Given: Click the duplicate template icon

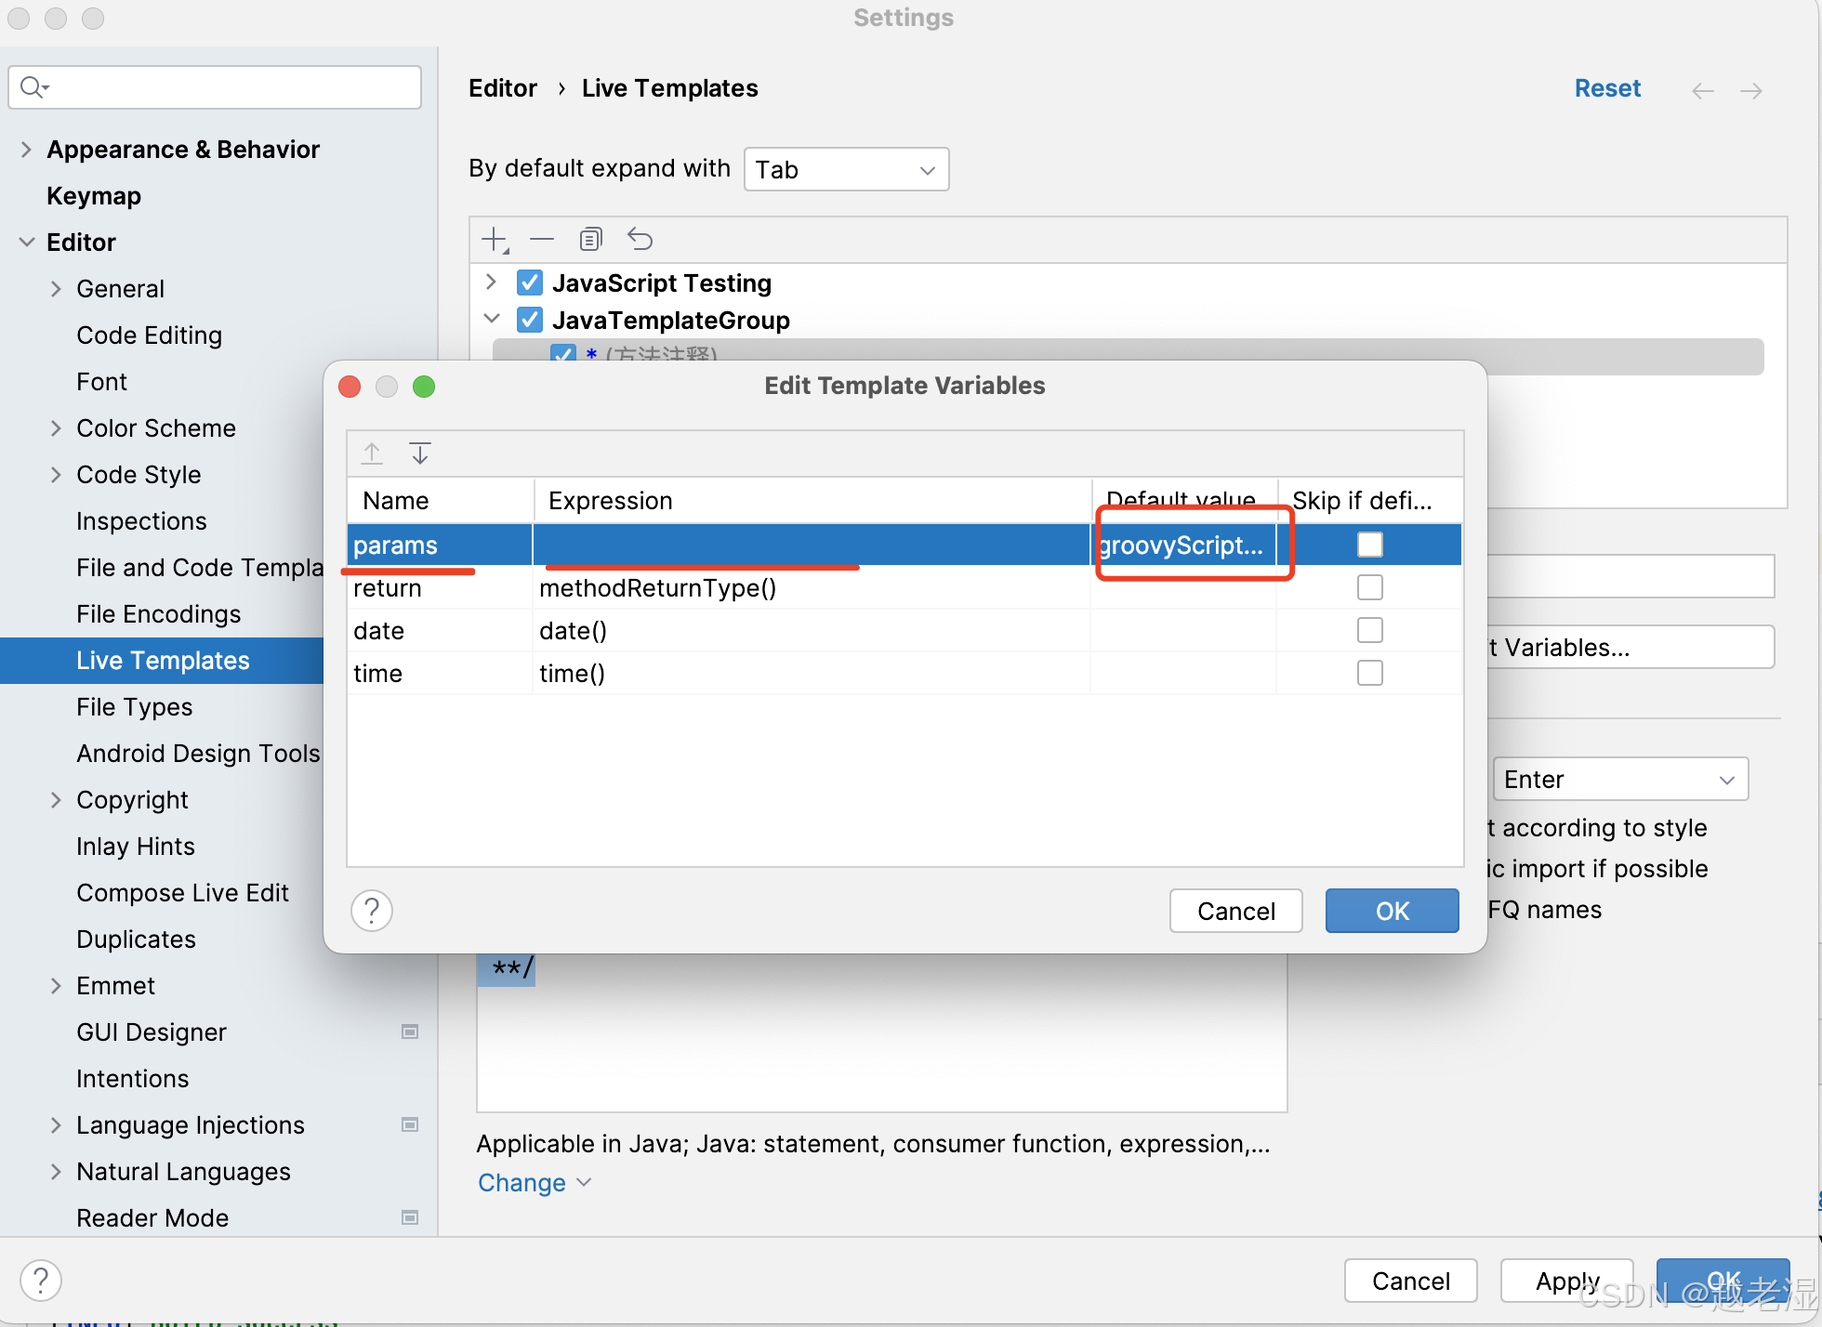Looking at the screenshot, I should coord(590,240).
